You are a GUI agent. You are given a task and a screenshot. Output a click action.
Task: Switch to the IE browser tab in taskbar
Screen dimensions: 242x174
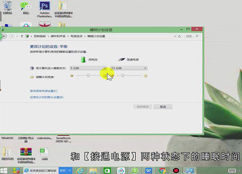pos(41,171)
